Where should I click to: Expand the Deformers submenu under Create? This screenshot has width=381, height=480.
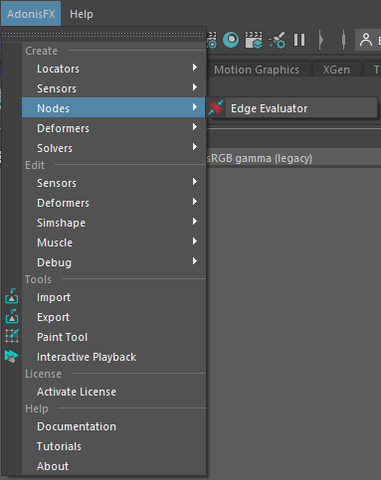tap(113, 128)
